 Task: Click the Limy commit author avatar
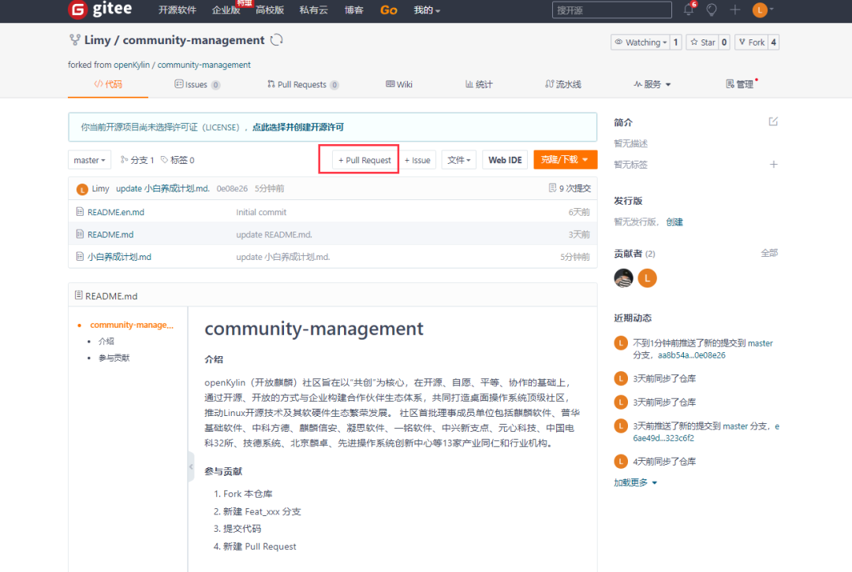(x=82, y=189)
